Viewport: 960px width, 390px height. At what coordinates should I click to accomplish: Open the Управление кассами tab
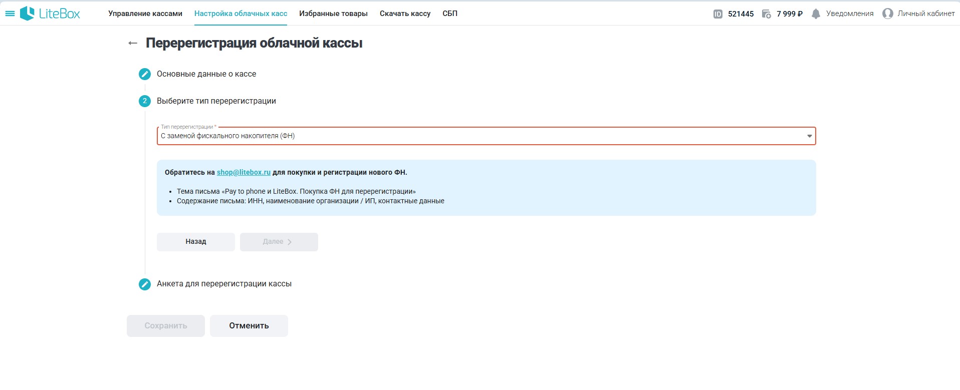pos(145,14)
